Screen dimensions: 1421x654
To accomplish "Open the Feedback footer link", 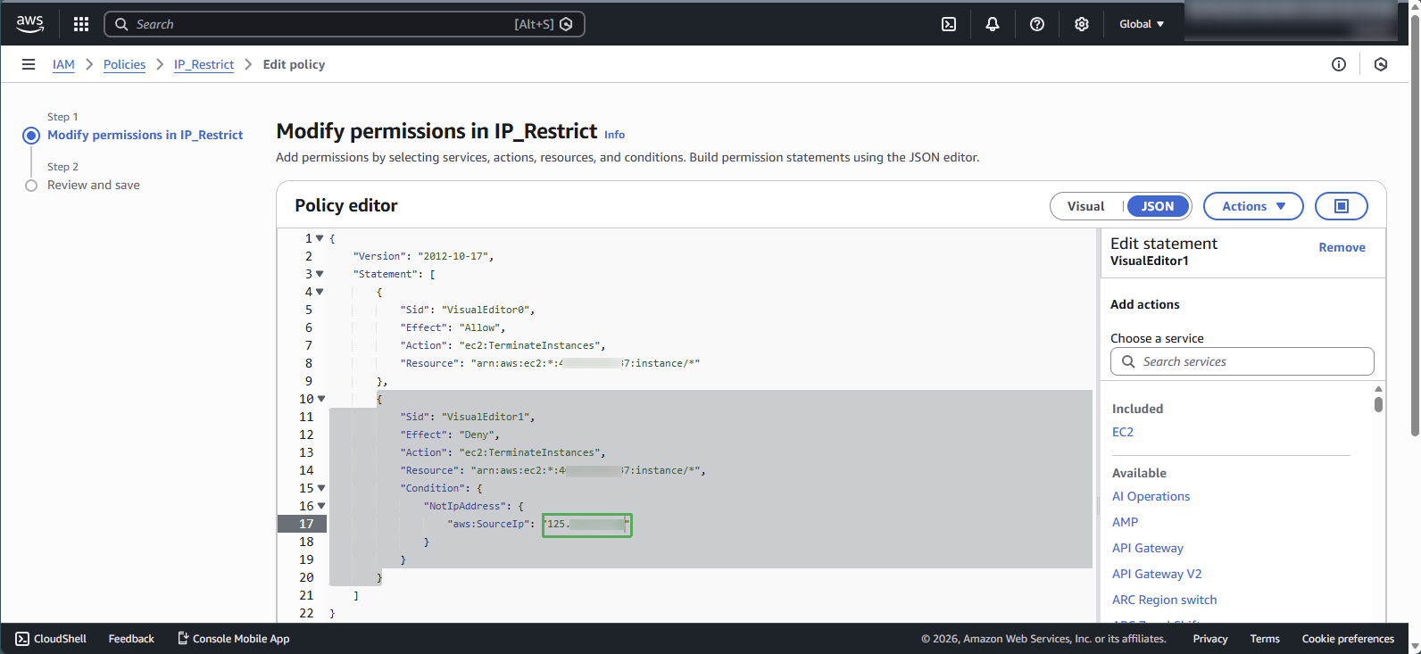I will tap(131, 639).
